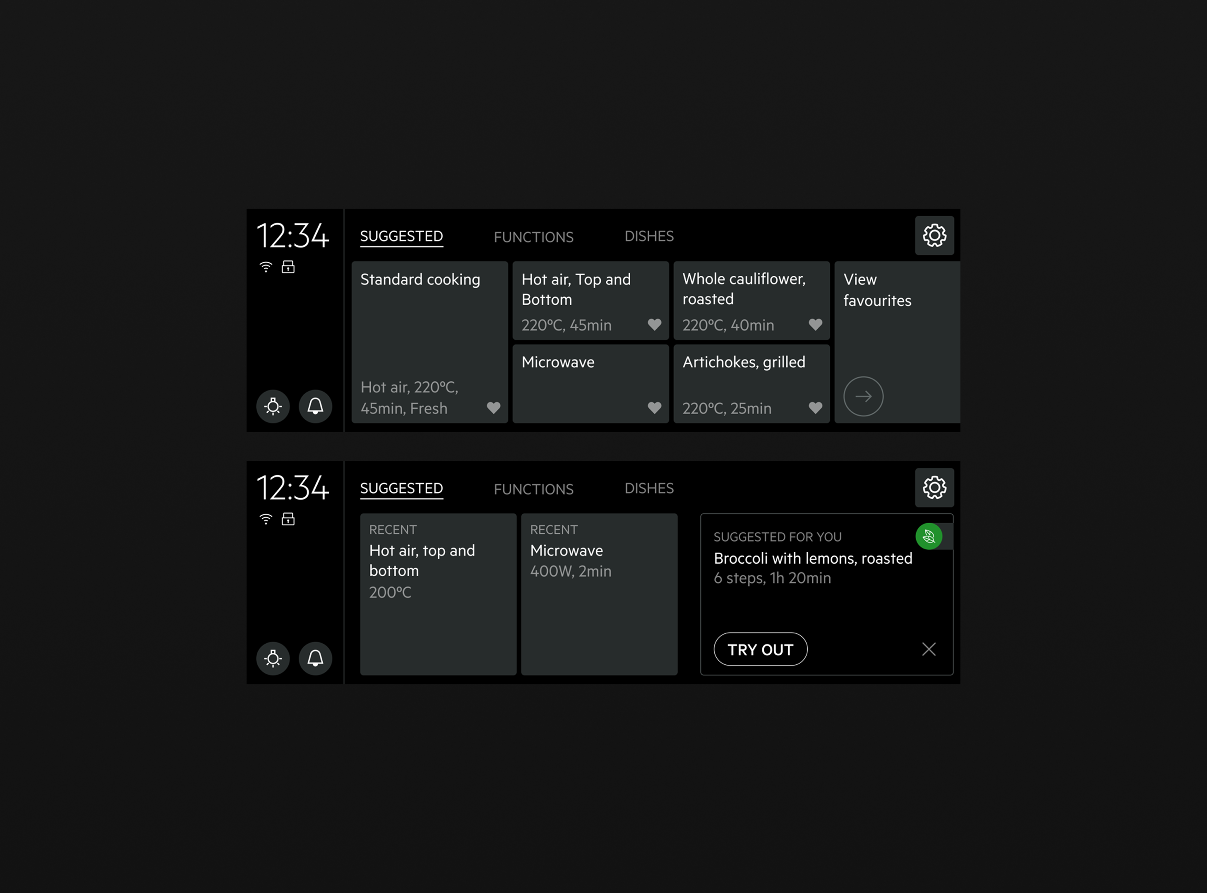Toggle heart on Hot air, Top and Bottom
This screenshot has width=1207, height=893.
(655, 324)
